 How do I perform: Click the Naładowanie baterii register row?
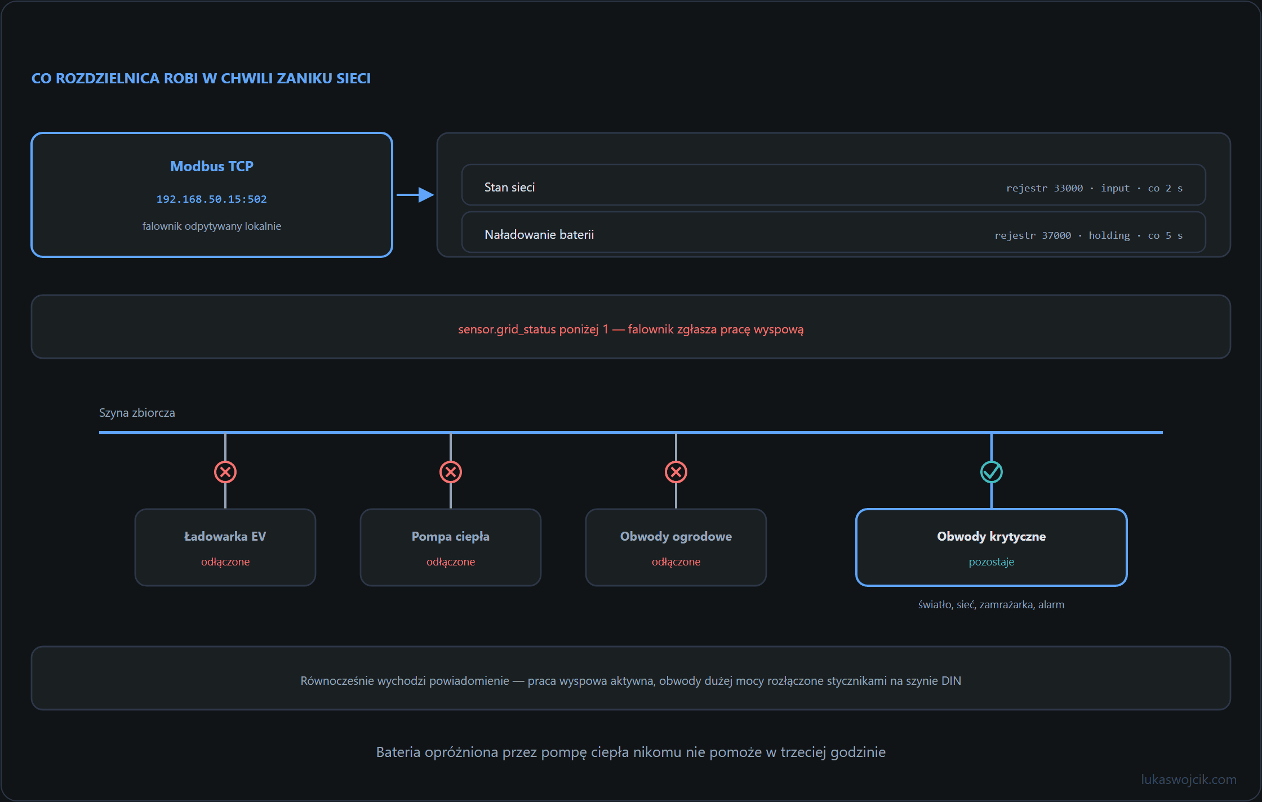834,232
